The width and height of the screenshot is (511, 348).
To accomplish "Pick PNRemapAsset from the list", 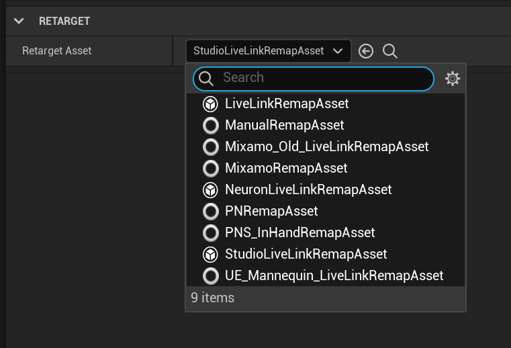I will click(326, 212).
